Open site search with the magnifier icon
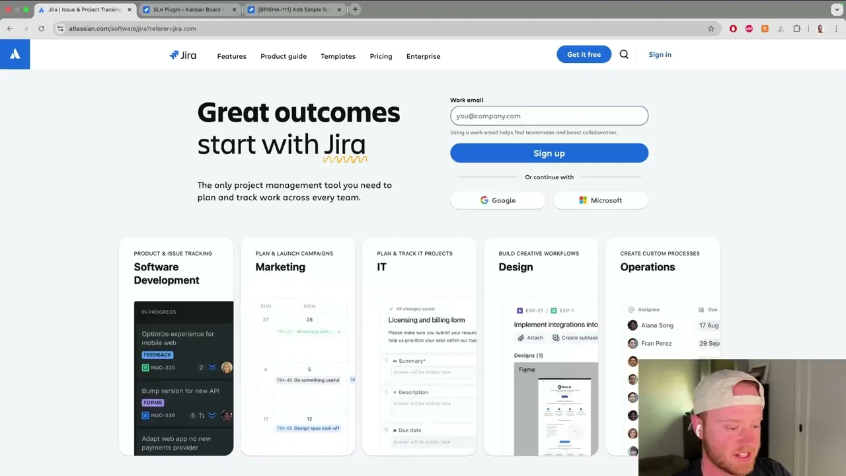Image resolution: width=846 pixels, height=476 pixels. pyautogui.click(x=624, y=54)
